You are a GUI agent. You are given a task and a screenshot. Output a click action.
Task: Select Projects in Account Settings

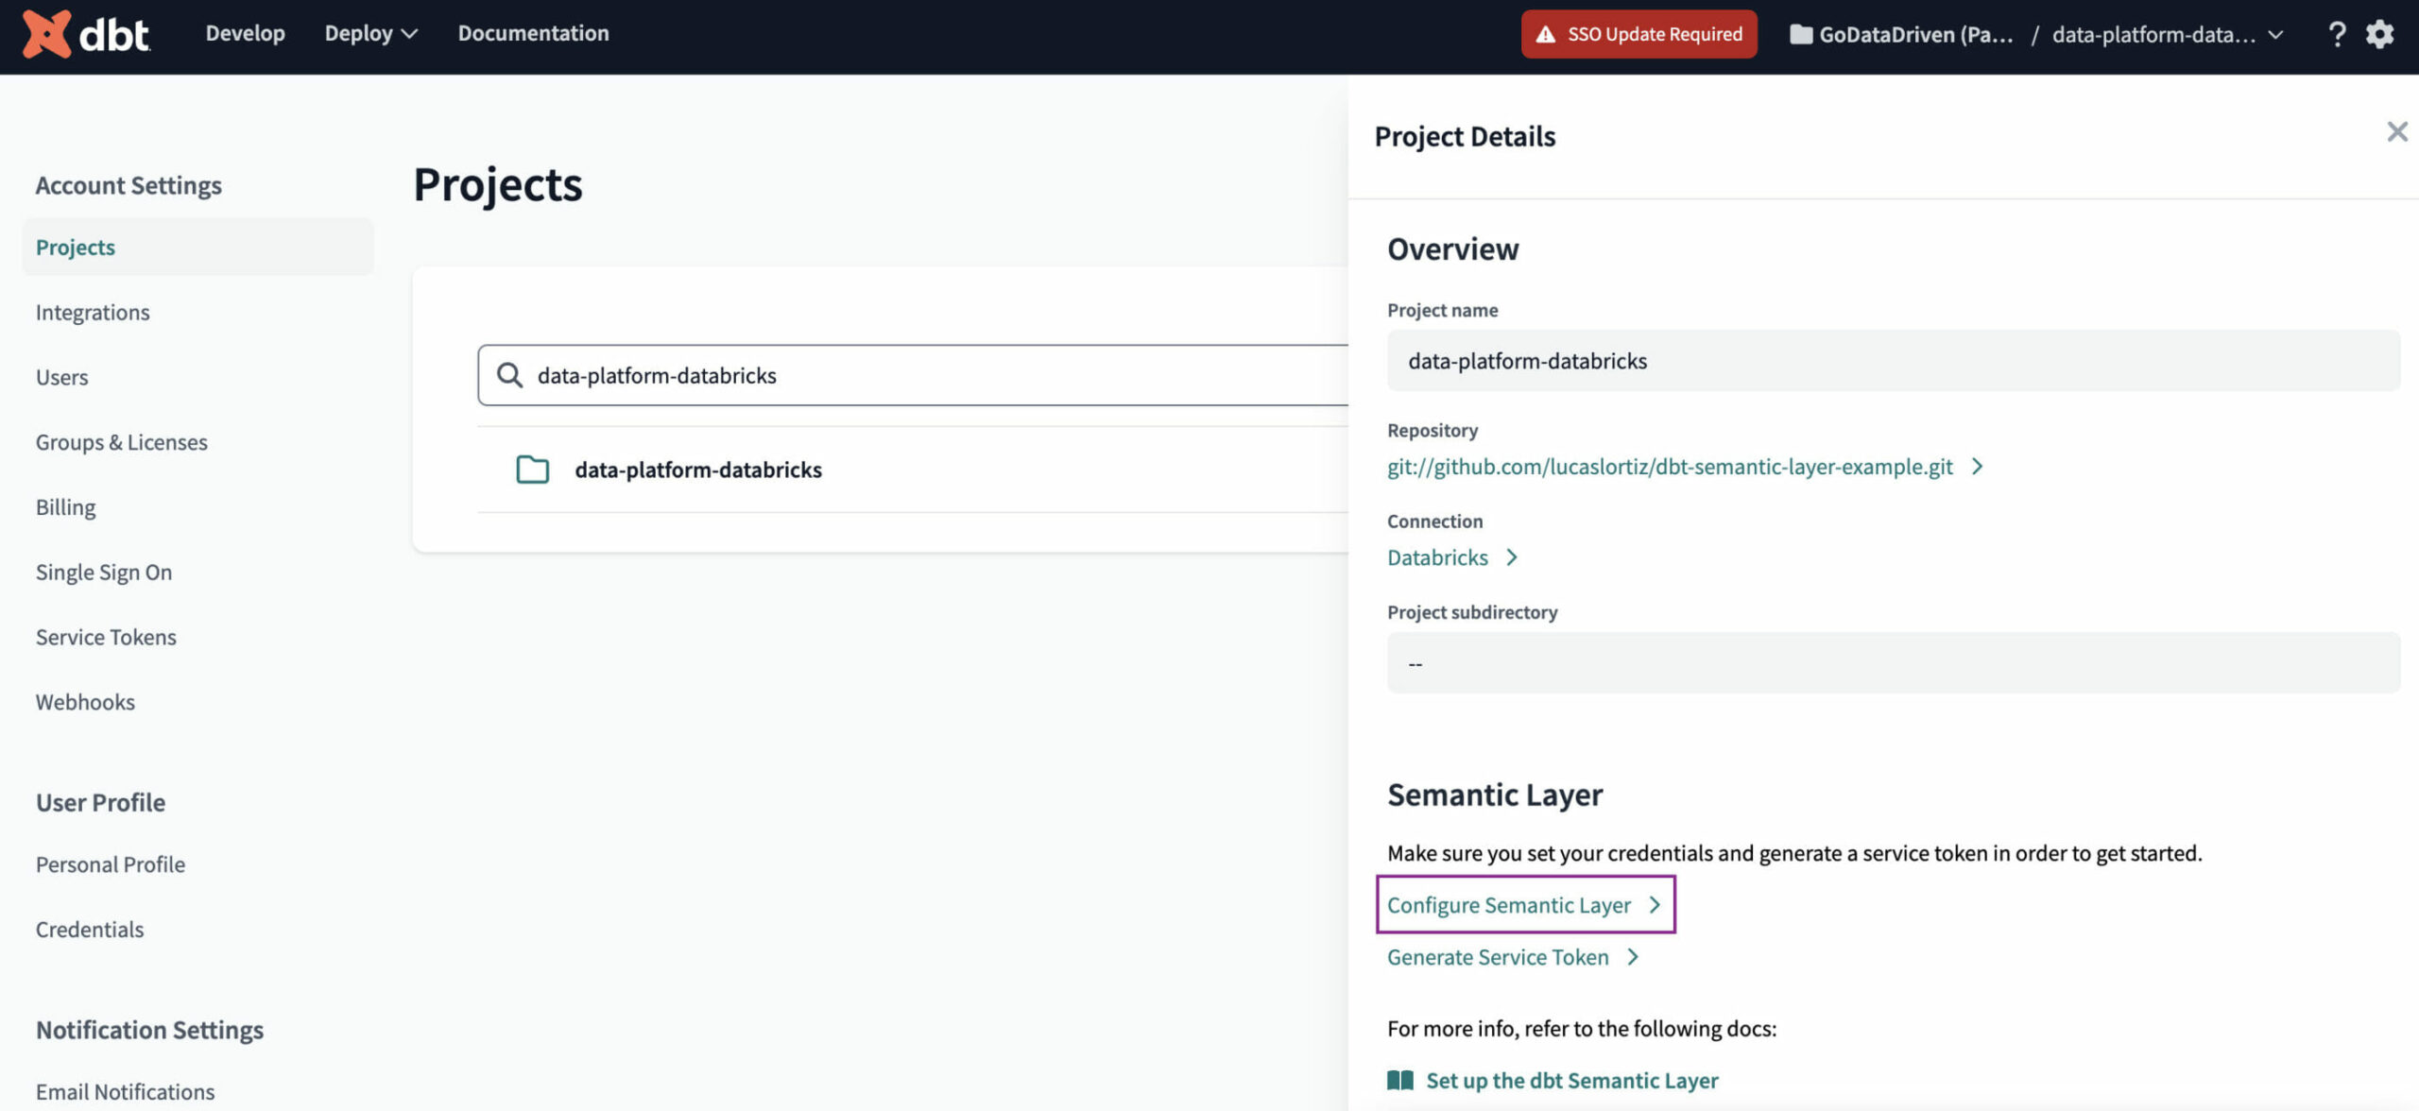(x=197, y=248)
